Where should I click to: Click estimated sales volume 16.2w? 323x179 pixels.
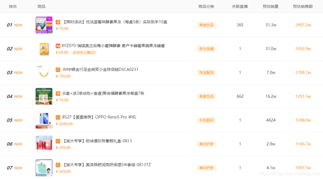[x=271, y=96]
